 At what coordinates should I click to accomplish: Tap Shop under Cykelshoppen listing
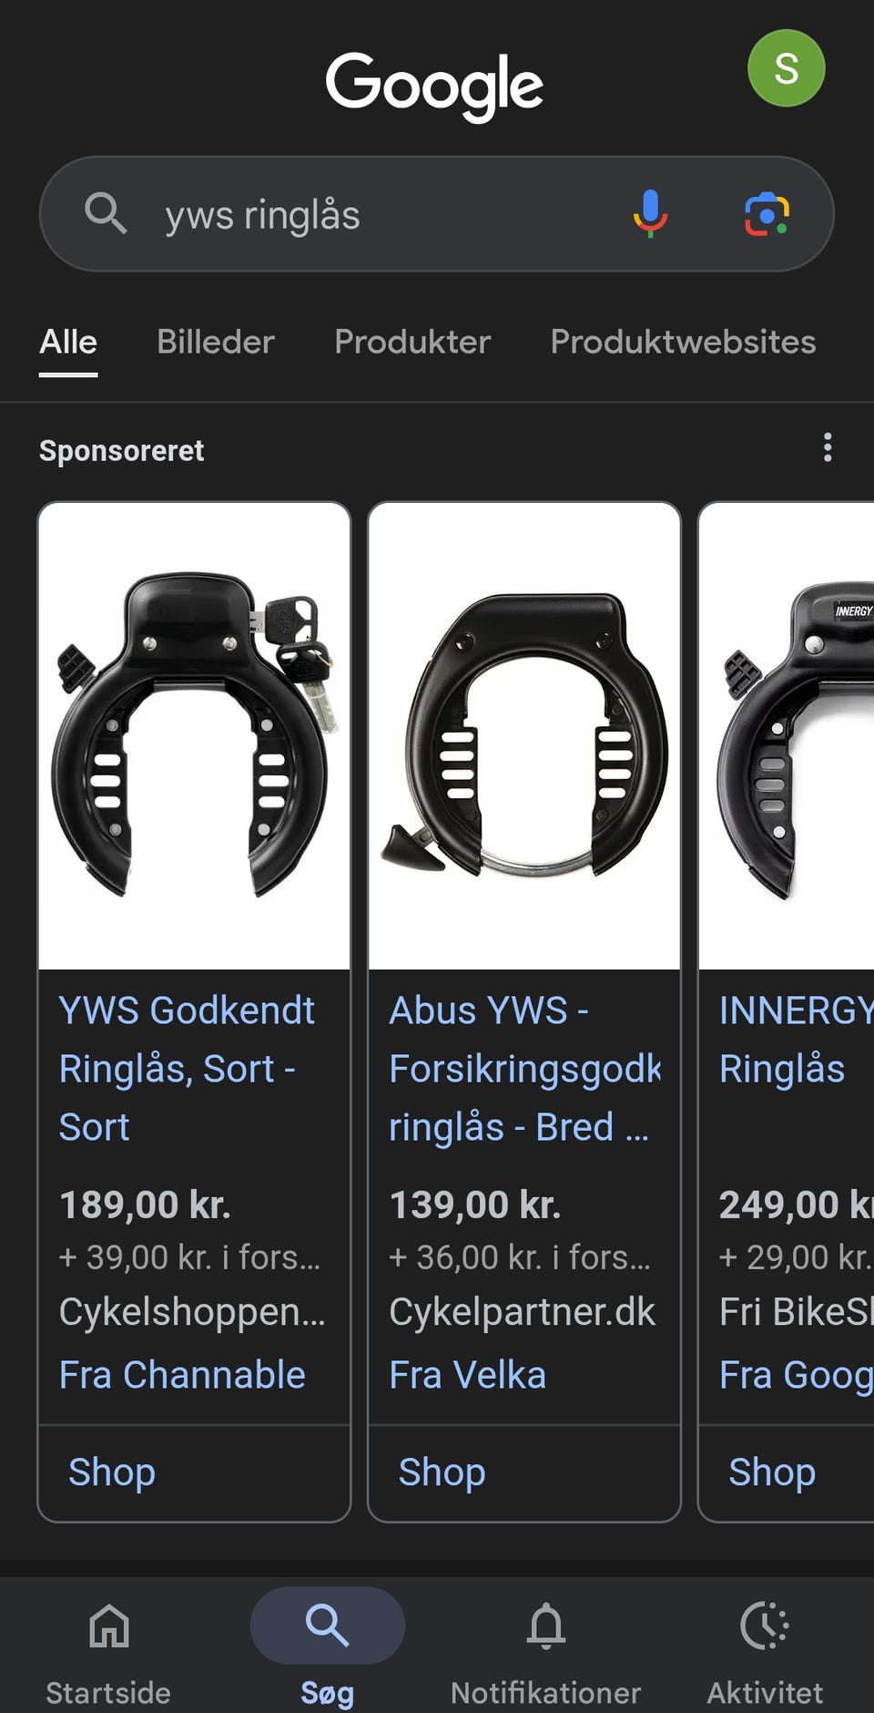click(112, 1472)
